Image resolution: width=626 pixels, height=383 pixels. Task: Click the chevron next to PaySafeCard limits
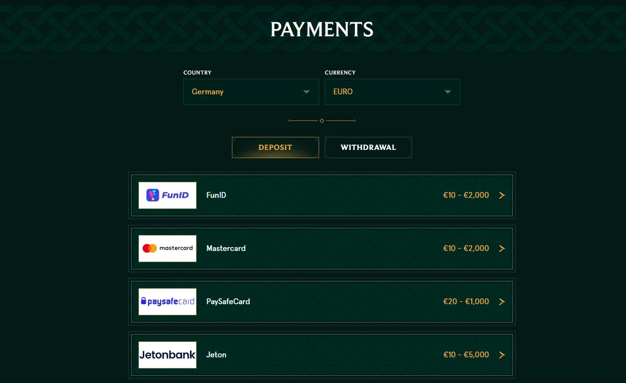[502, 302]
